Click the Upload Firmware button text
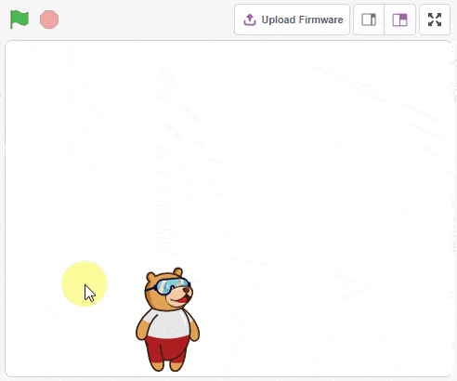Screen dimensions: 457x381 coord(302,20)
